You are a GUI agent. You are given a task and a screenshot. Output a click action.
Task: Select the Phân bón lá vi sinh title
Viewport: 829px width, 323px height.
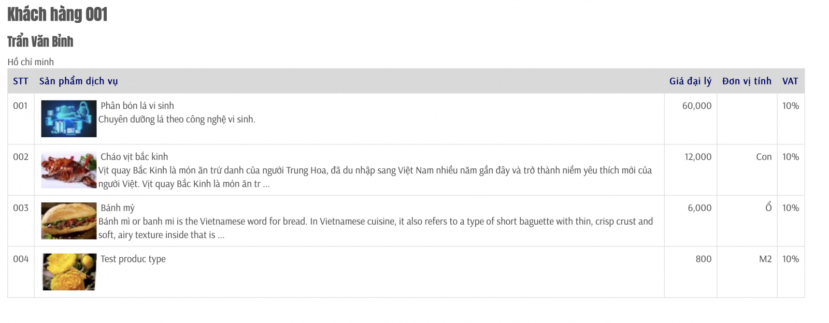point(137,106)
